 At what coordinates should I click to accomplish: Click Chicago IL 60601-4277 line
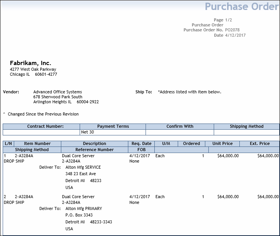point(33,74)
